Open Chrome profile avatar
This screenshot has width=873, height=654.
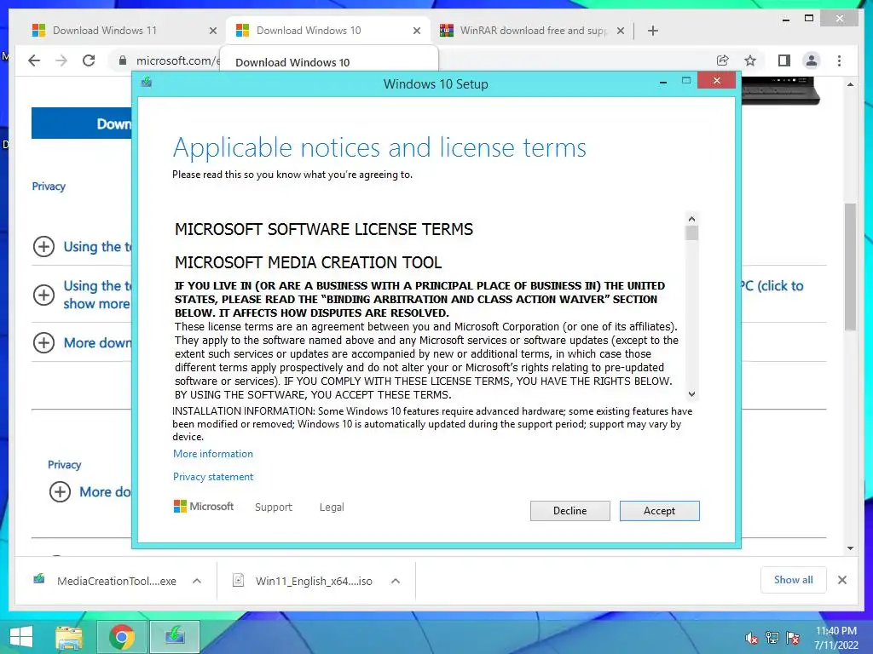(812, 60)
